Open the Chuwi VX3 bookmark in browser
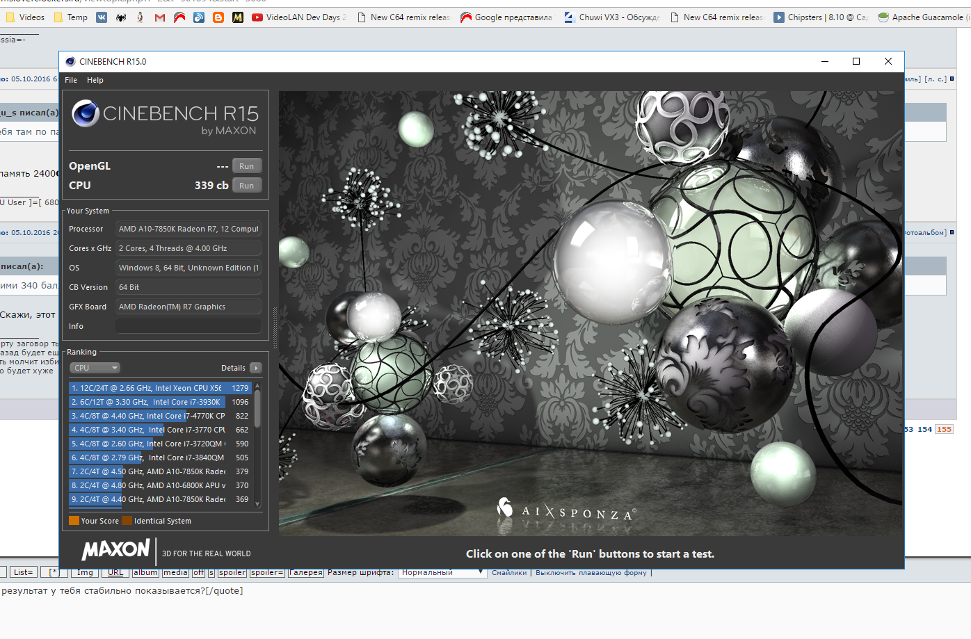Viewport: 971px width, 639px height. pyautogui.click(x=612, y=17)
